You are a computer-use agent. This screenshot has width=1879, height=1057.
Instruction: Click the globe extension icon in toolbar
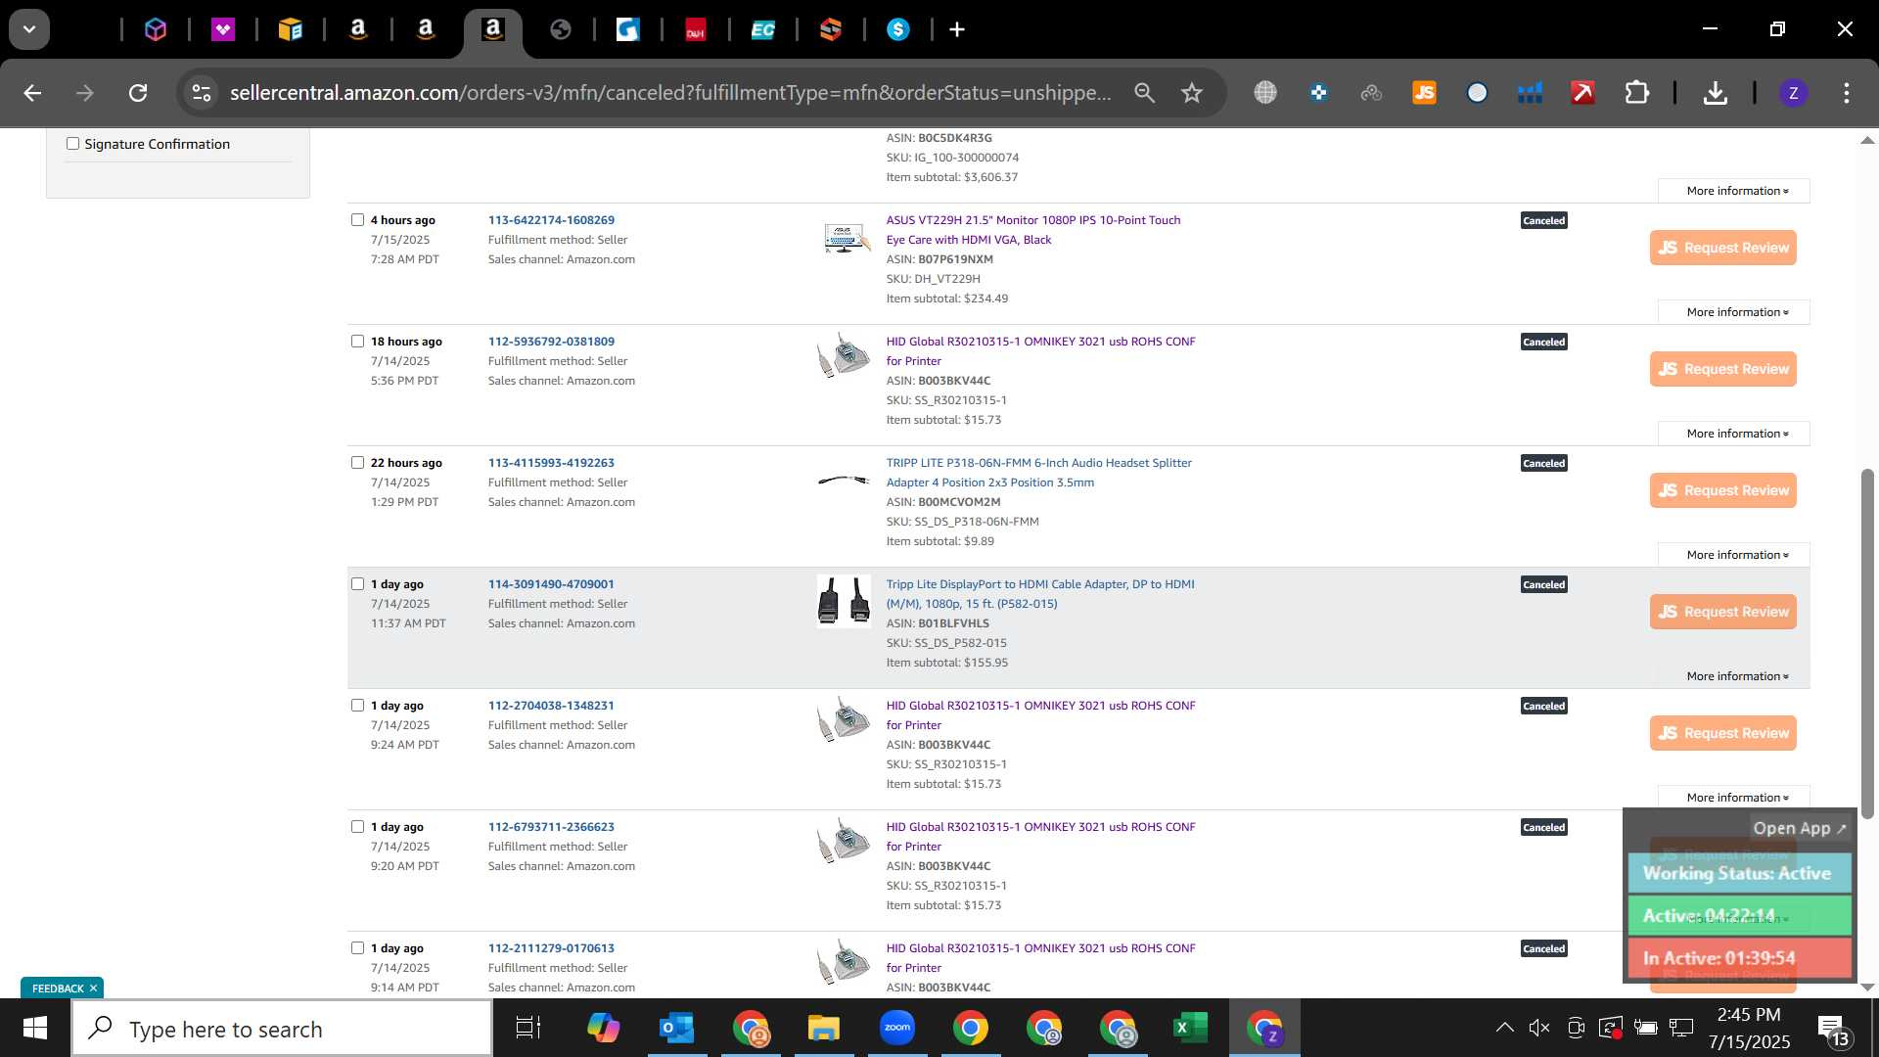tap(1265, 93)
